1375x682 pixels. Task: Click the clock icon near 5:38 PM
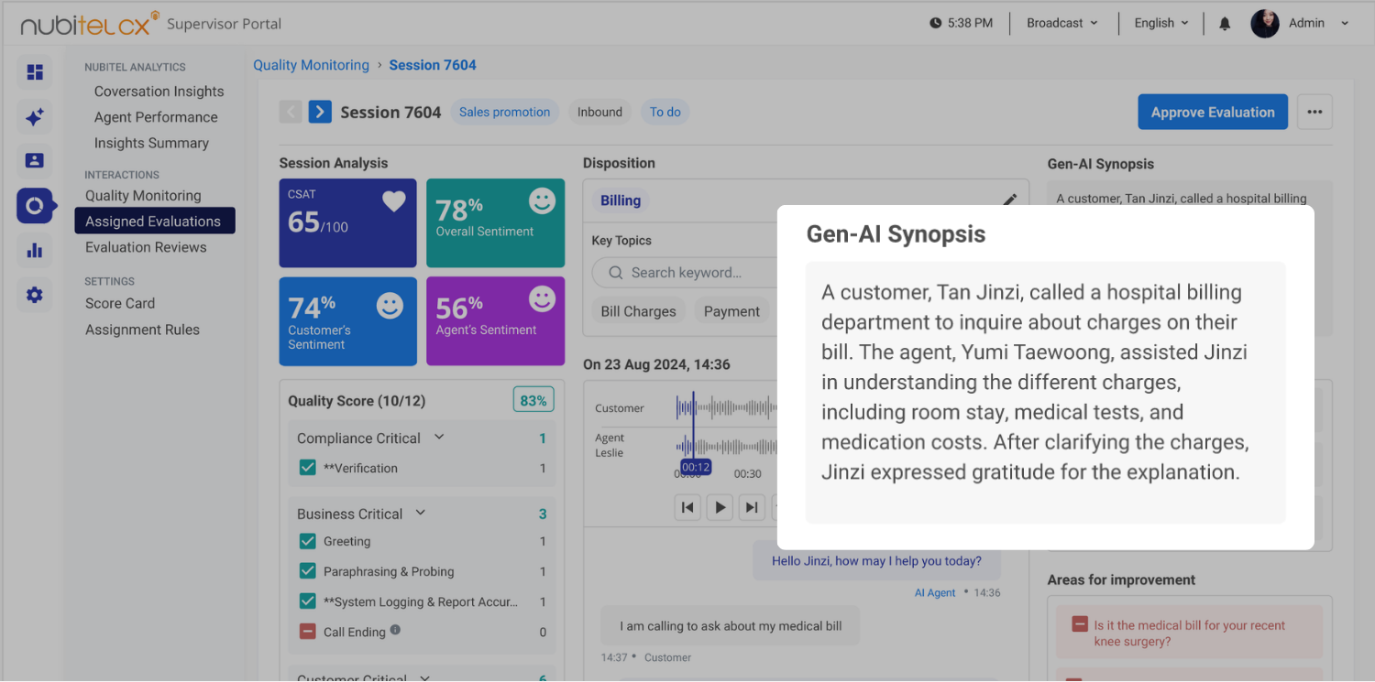point(935,23)
